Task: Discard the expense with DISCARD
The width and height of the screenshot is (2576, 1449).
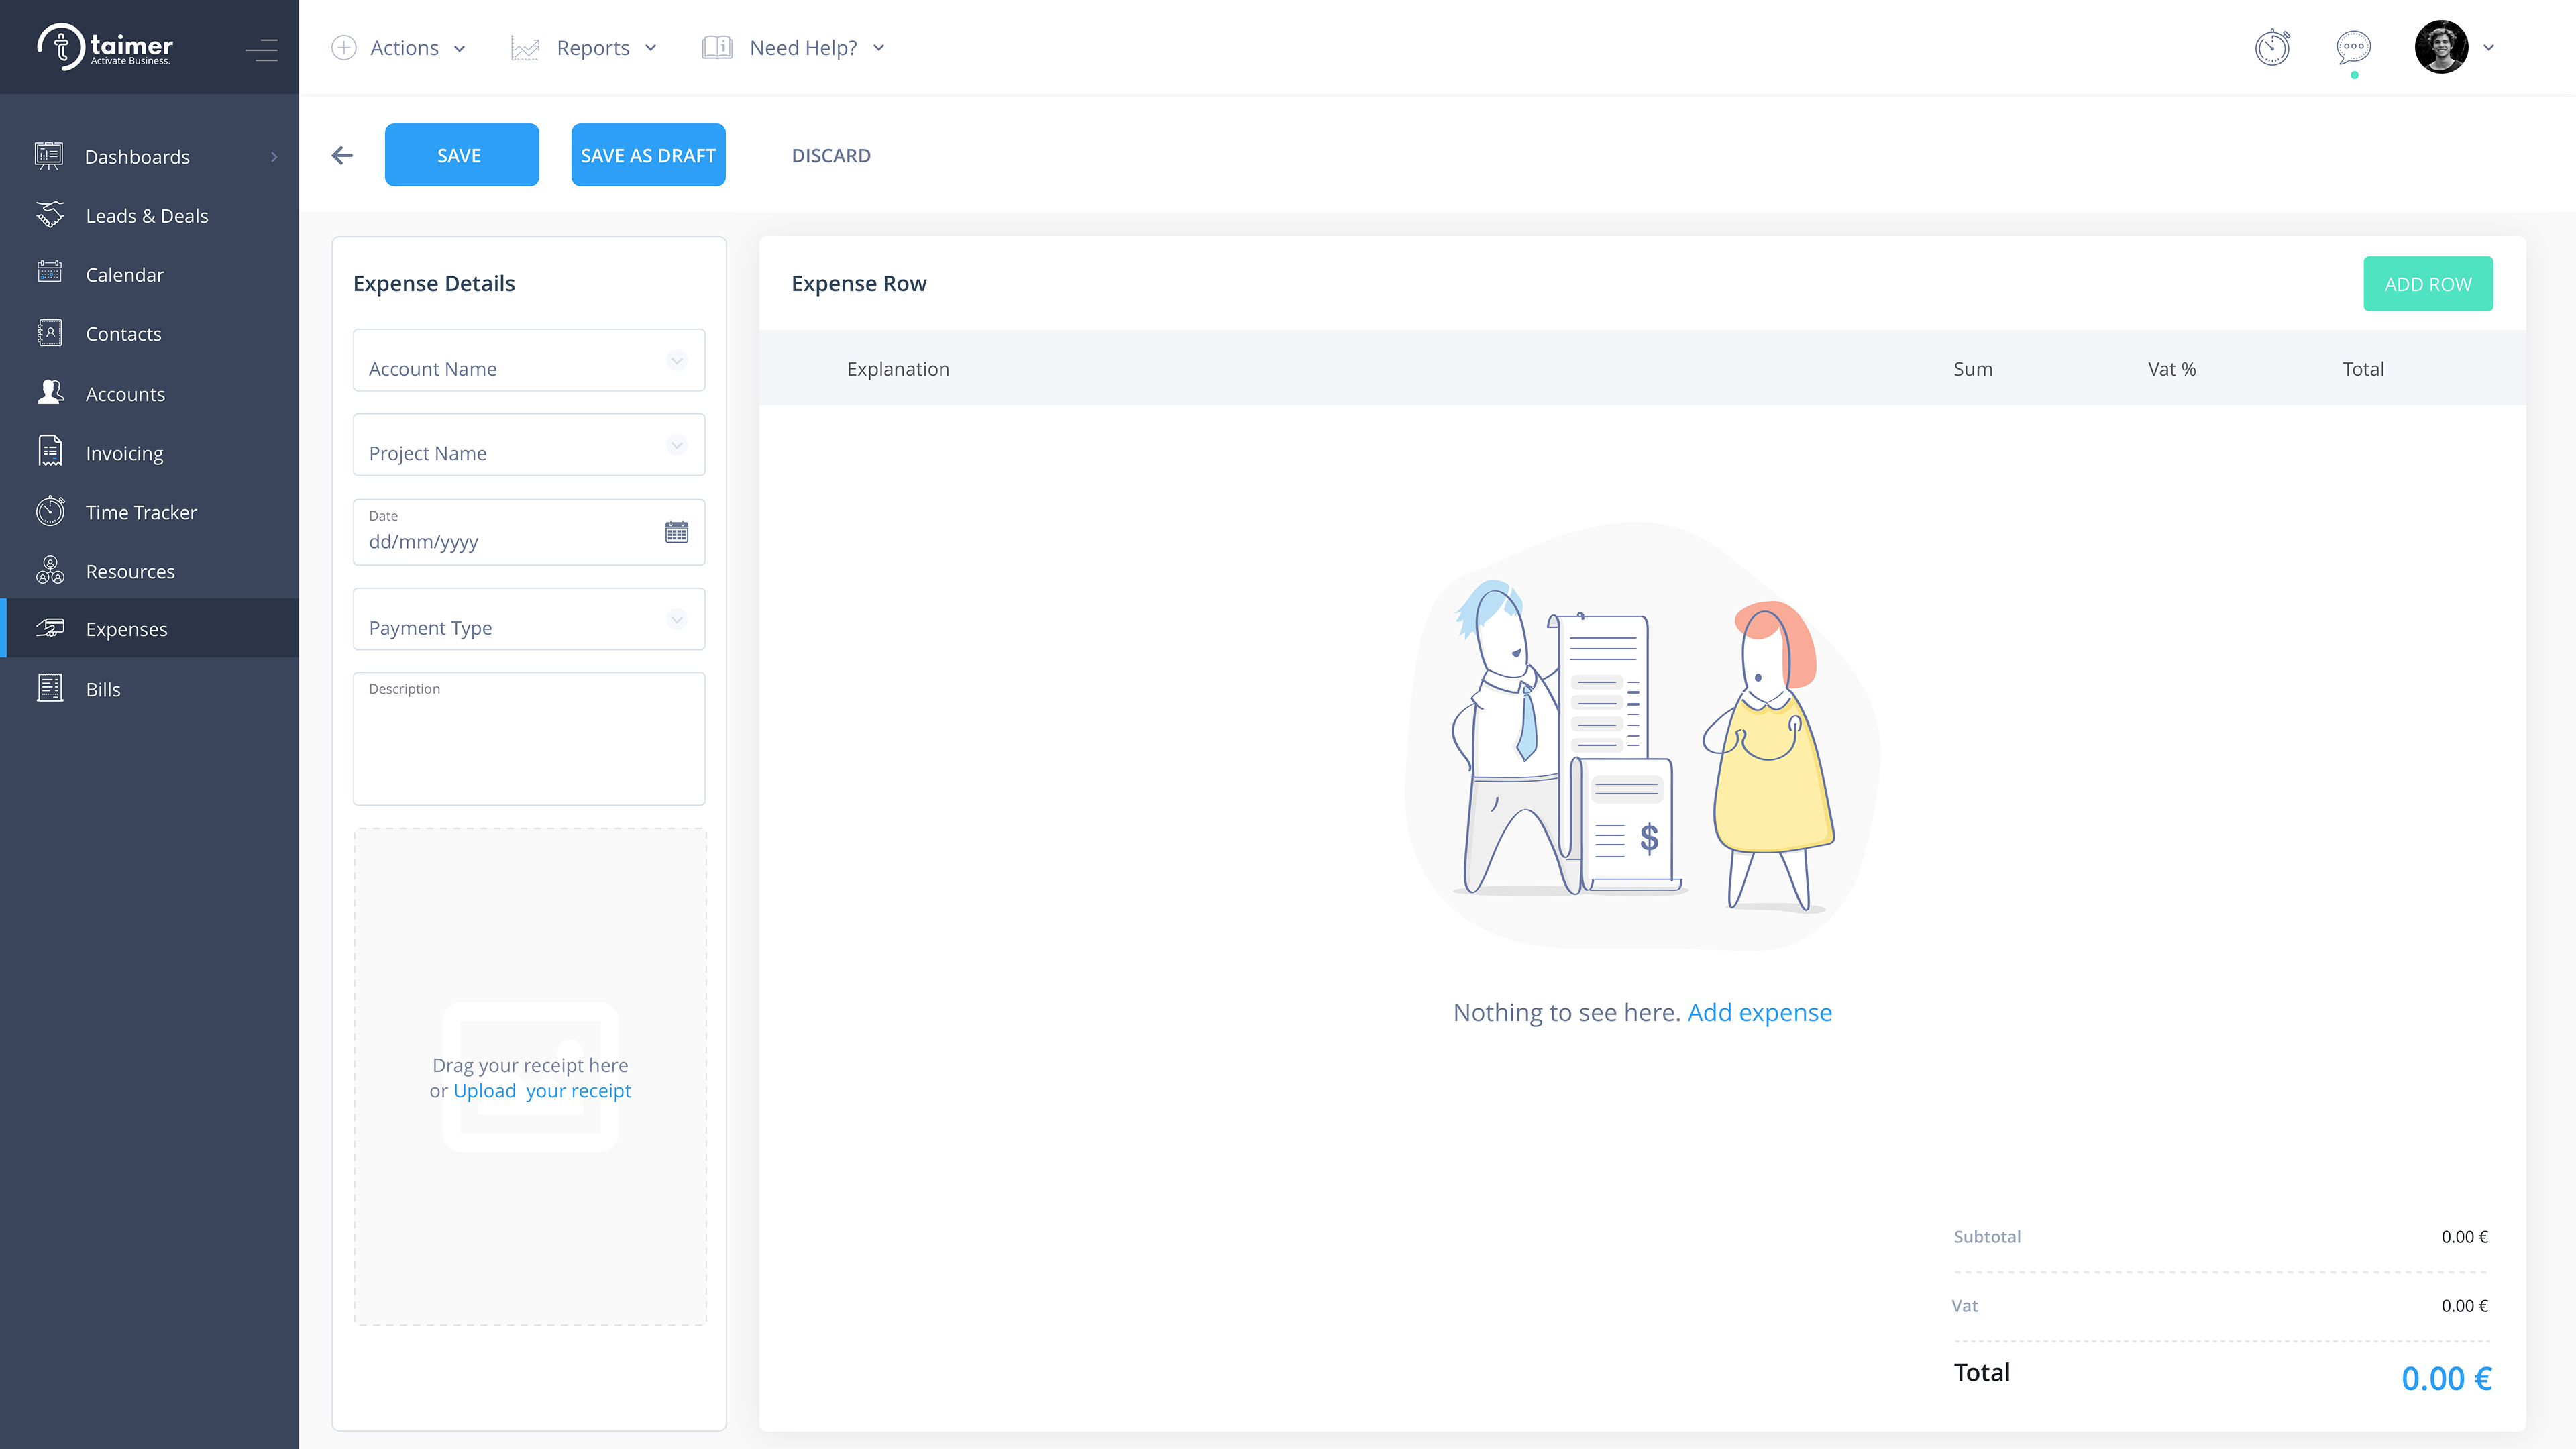Action: (831, 155)
